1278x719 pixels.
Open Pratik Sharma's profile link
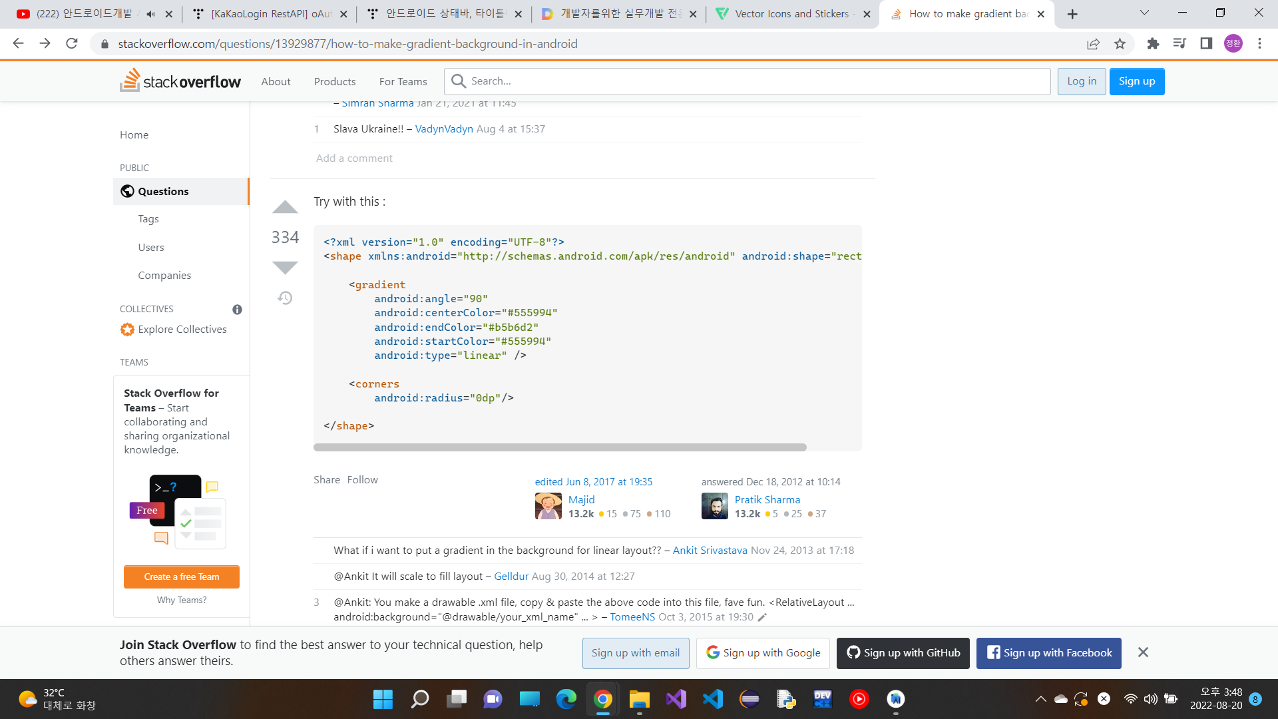pyautogui.click(x=767, y=500)
